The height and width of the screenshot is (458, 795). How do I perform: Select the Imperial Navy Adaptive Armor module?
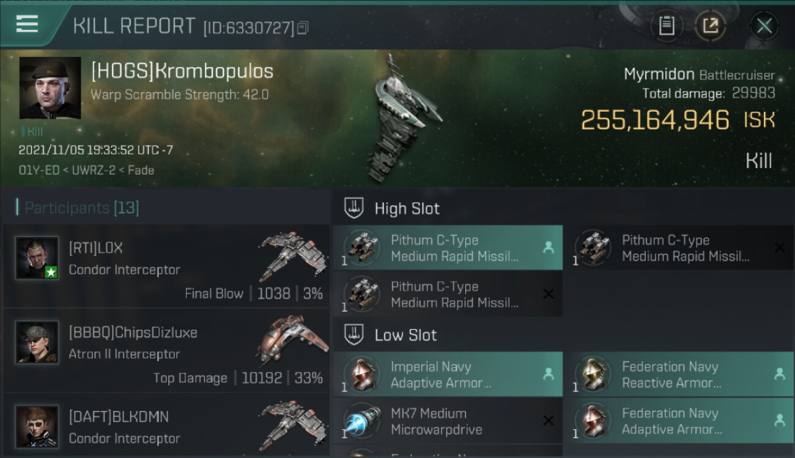(448, 374)
